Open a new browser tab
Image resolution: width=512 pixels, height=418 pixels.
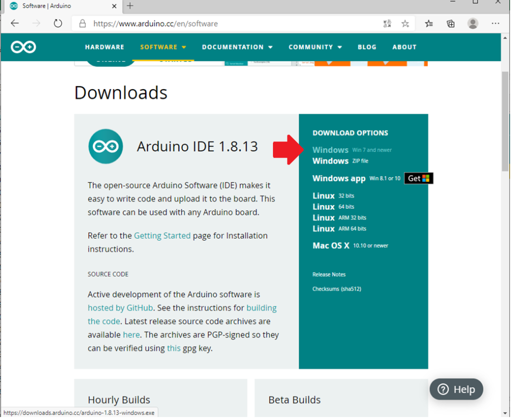coord(130,6)
